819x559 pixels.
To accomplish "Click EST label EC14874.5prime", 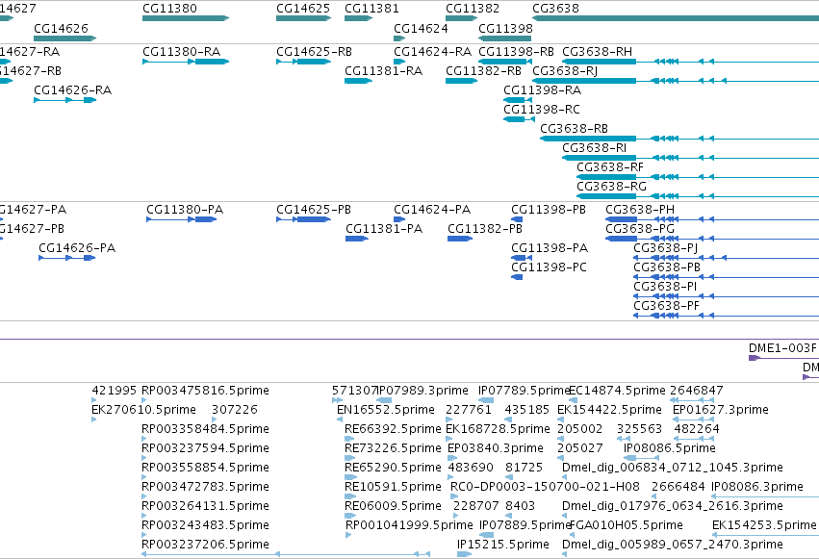I will pyautogui.click(x=617, y=391).
